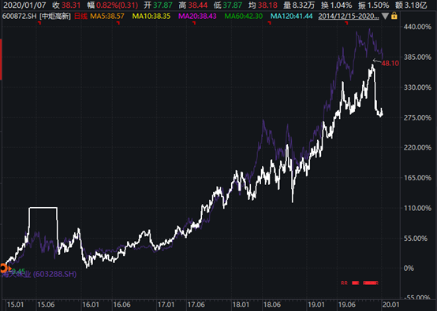This screenshot has width=437, height=311.
Task: Select the 日线 period label
Action: (80, 16)
